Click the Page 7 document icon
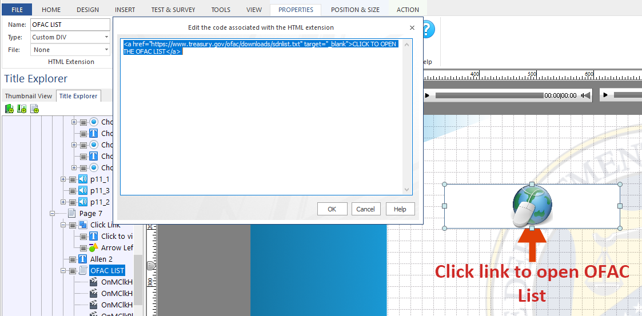Screen dimensions: 642x316 click(x=71, y=213)
